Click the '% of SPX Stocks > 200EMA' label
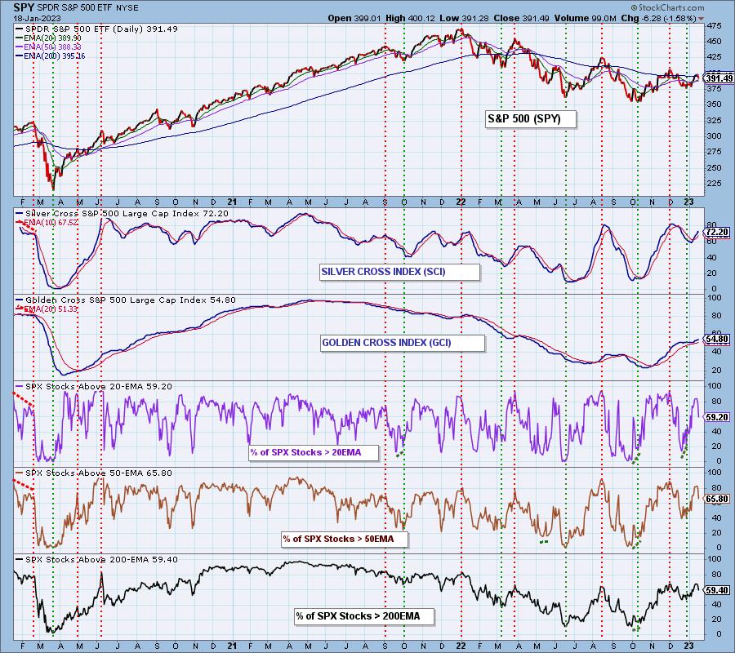 [x=364, y=616]
